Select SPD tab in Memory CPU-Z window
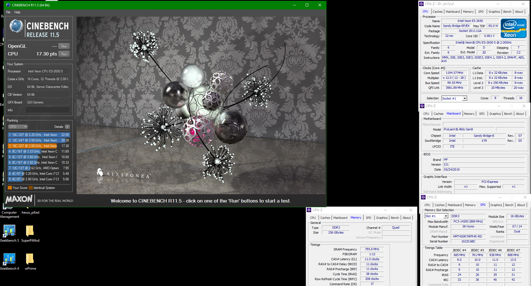Image resolution: width=531 pixels, height=286 pixels. (x=368, y=218)
